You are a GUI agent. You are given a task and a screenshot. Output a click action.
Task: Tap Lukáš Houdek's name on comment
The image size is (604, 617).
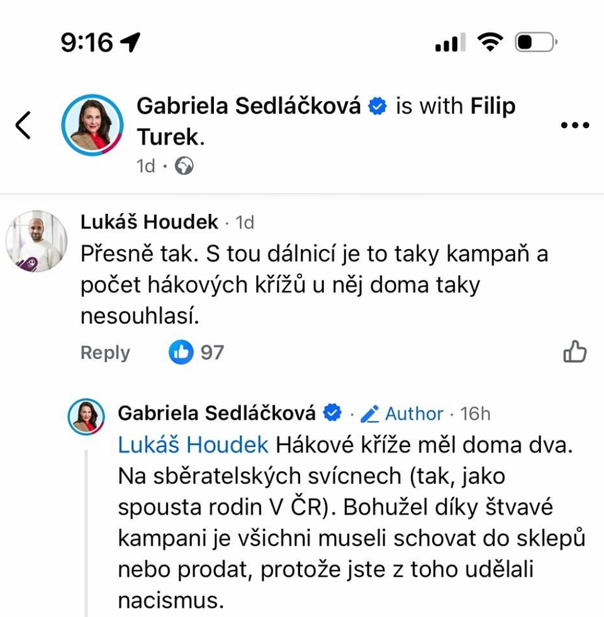150,221
